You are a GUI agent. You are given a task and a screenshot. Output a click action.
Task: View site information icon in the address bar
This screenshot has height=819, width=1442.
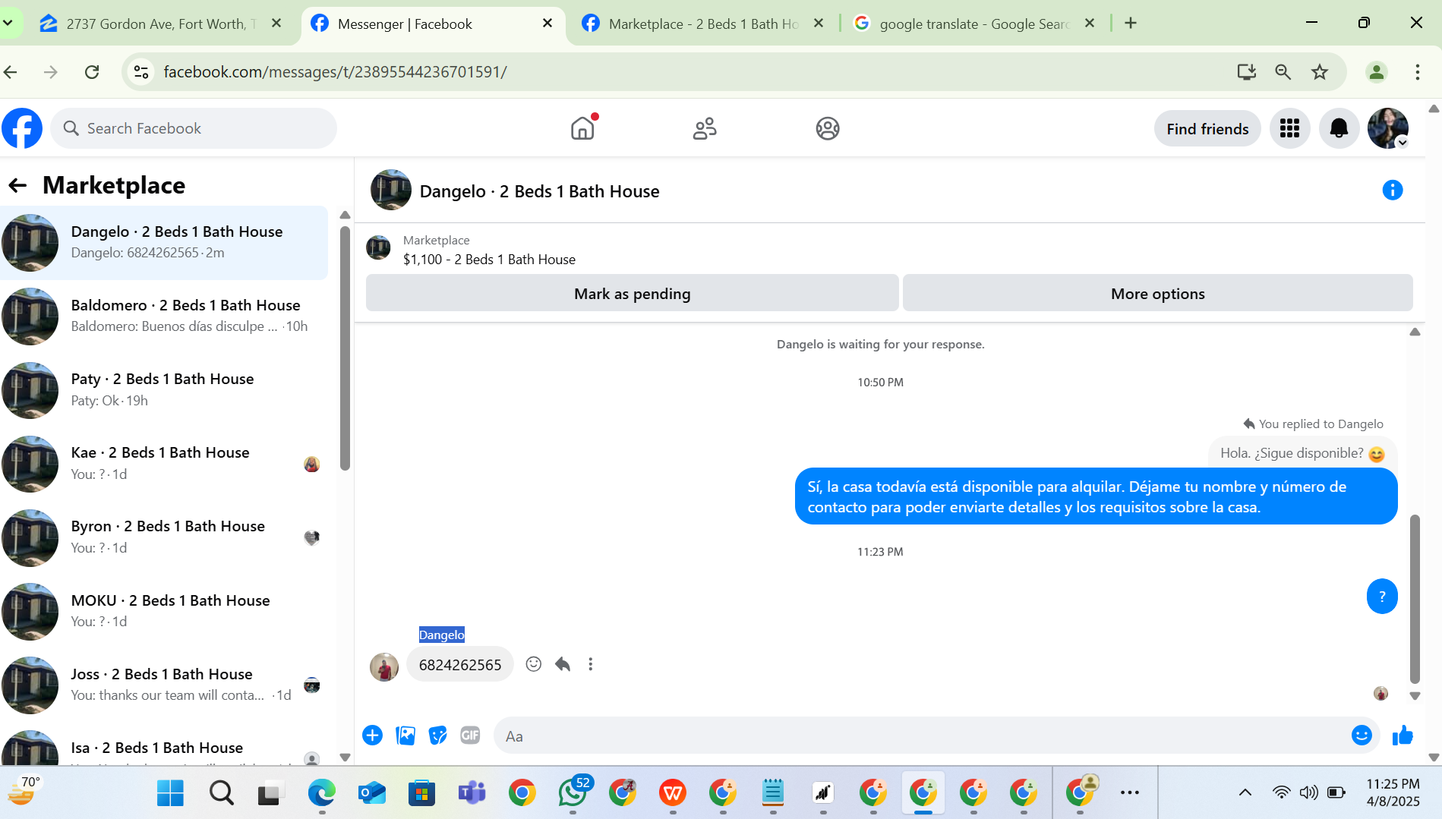(x=141, y=72)
